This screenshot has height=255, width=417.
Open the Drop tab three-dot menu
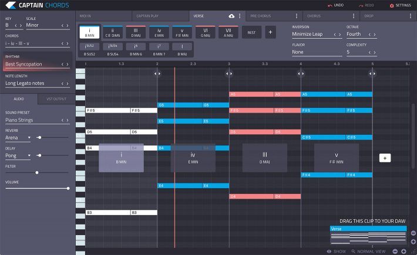coord(411,16)
